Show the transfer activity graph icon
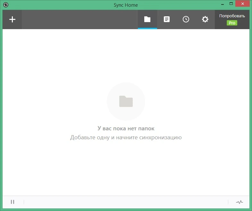Viewport: 252px width, 211px height. point(239,202)
